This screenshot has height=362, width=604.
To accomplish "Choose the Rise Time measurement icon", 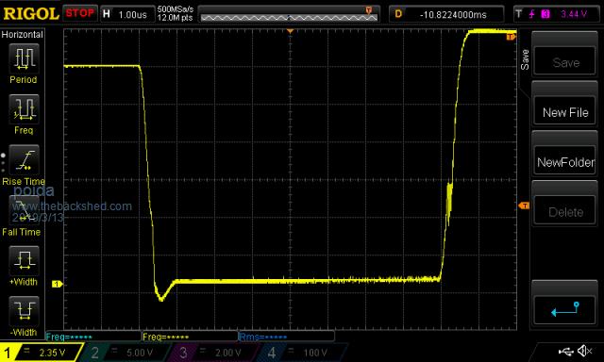I will pos(24,160).
